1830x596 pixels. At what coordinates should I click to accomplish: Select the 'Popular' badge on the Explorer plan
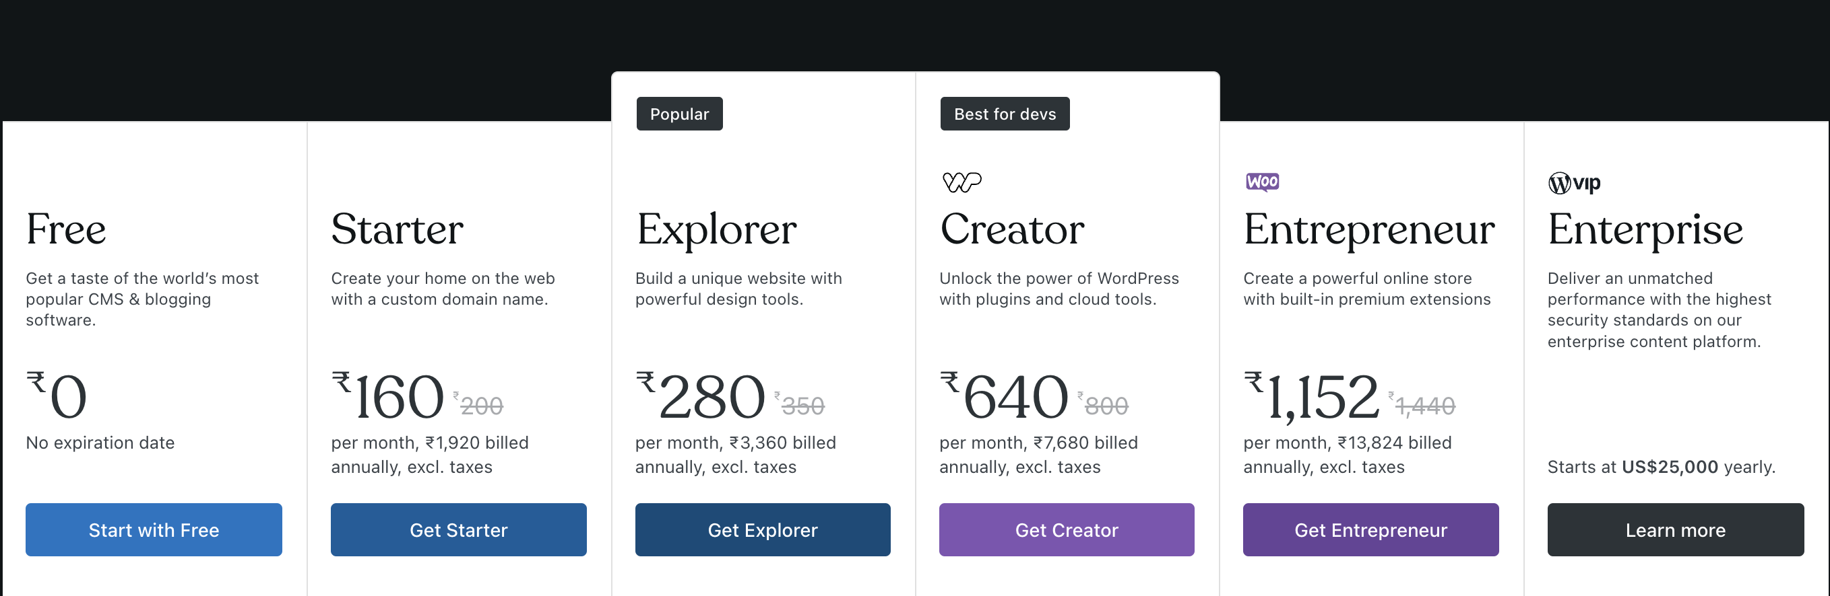pyautogui.click(x=679, y=114)
